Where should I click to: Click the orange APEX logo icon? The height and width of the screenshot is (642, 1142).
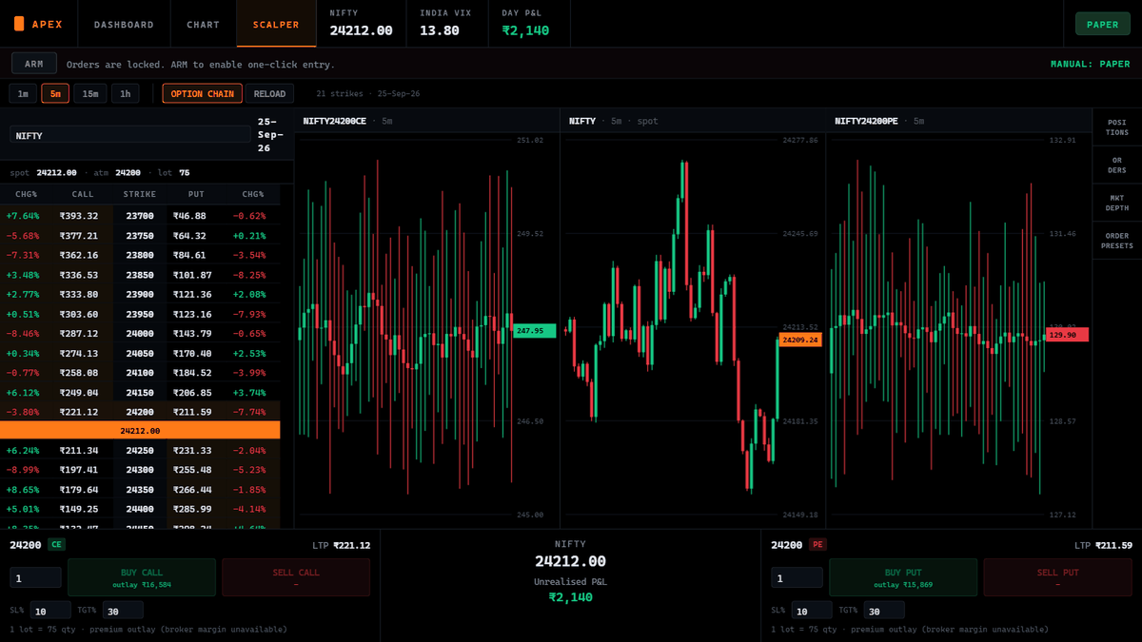(x=19, y=24)
